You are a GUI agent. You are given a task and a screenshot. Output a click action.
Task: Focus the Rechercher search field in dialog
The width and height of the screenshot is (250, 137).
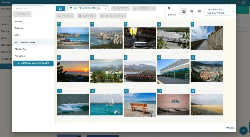(28, 8)
